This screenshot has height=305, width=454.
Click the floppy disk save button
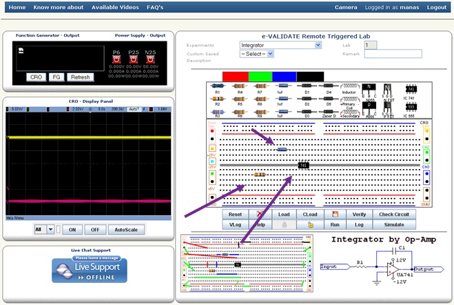click(x=335, y=214)
